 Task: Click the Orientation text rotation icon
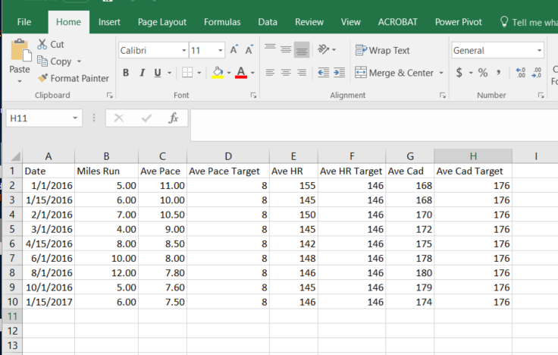324,49
